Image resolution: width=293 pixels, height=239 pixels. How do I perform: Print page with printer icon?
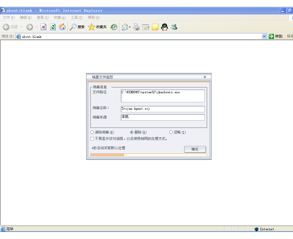[x=136, y=27]
